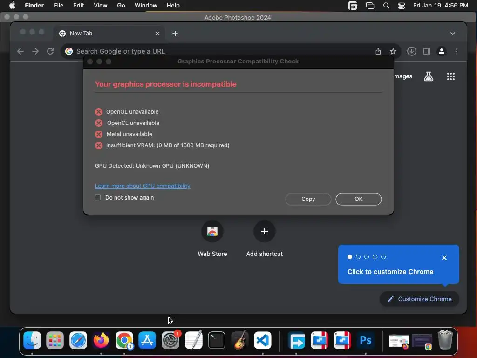This screenshot has width=477, height=358.
Task: Select the New Tab tab
Action: click(109, 34)
